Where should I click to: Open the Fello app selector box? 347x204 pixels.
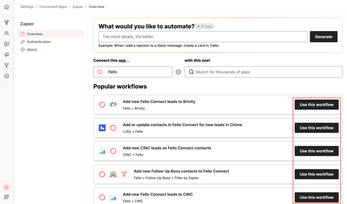click(133, 72)
